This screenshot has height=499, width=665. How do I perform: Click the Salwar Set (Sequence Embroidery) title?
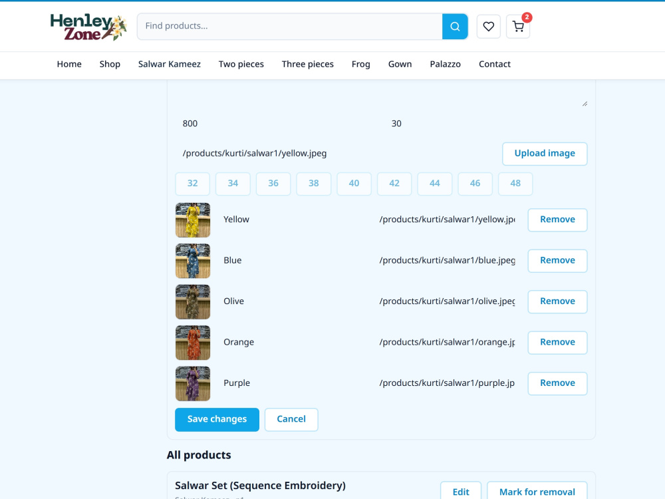[260, 486]
